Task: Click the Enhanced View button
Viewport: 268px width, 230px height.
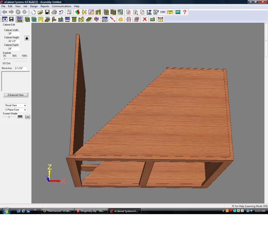Action: pos(16,95)
